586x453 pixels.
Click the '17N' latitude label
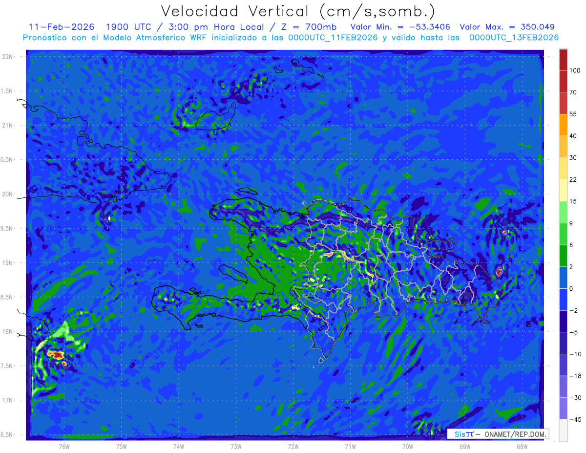coord(8,400)
